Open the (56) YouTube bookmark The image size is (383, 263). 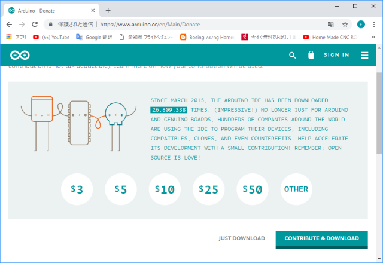pos(51,37)
